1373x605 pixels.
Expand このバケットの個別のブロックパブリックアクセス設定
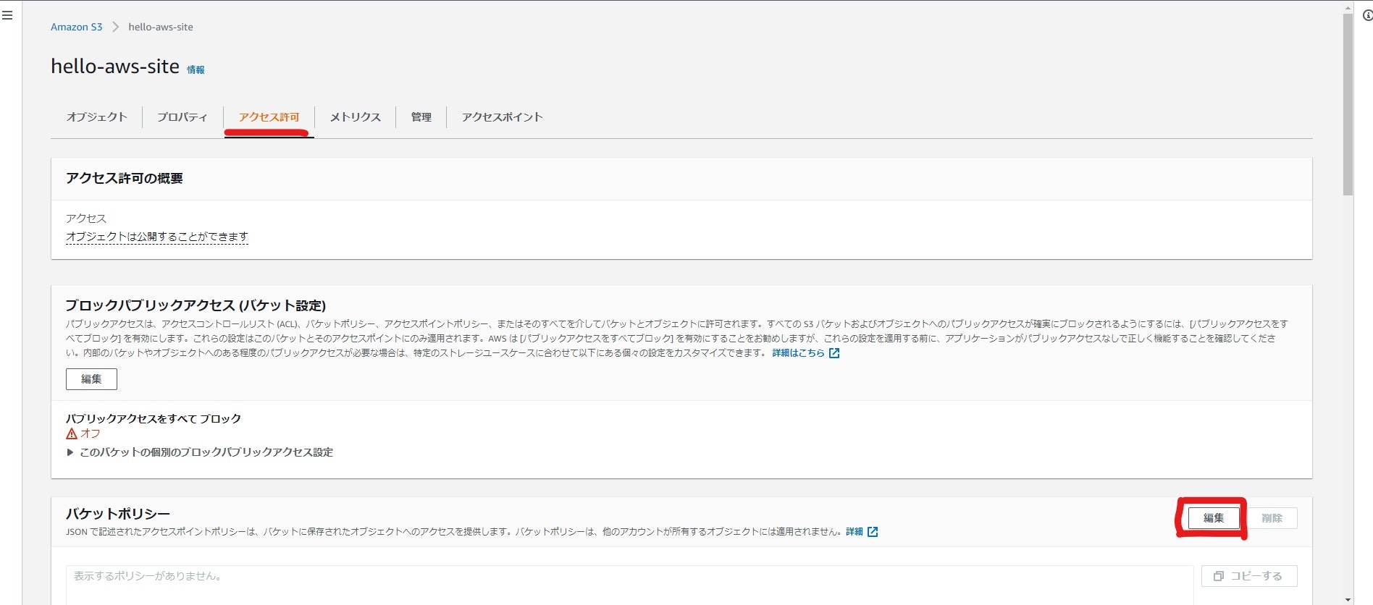(x=200, y=452)
